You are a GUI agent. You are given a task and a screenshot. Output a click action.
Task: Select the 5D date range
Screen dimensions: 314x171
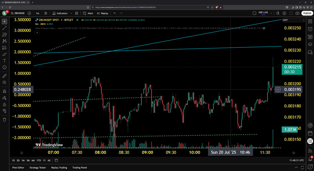point(18,160)
